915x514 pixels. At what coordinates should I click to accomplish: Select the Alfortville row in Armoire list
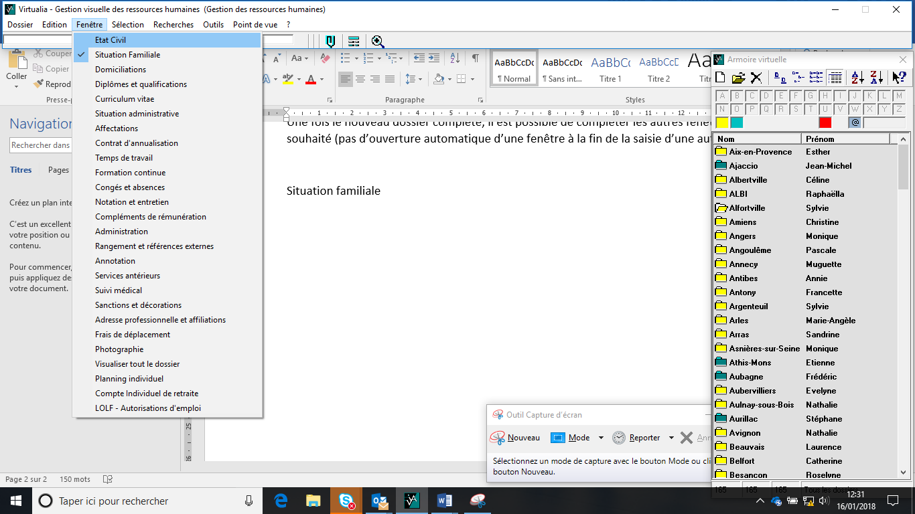(806, 208)
